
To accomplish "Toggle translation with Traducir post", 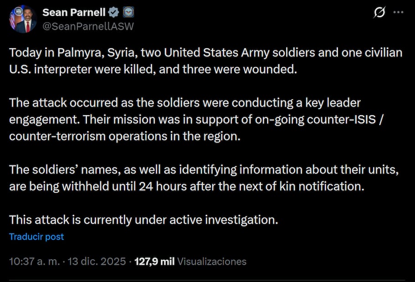I will pyautogui.click(x=36, y=237).
